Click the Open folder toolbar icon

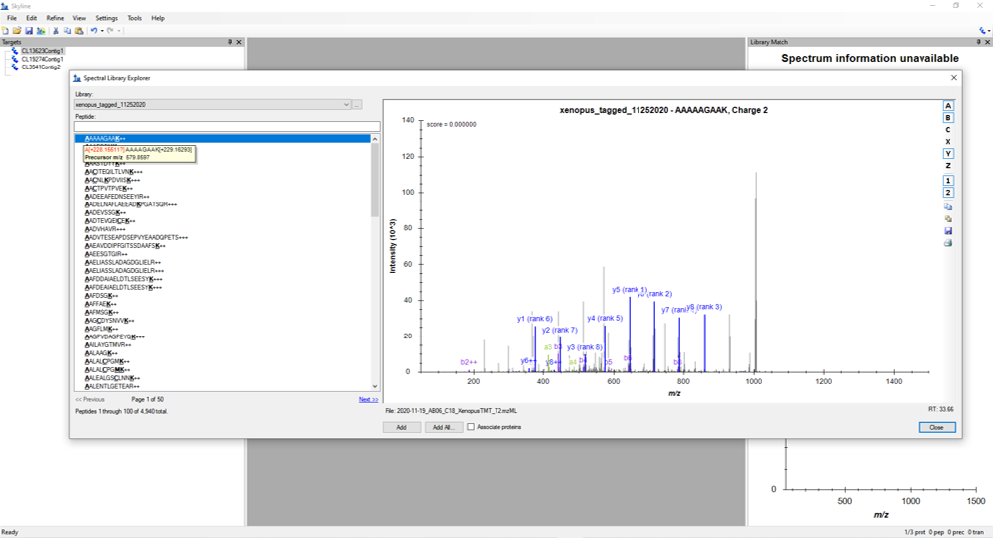point(17,31)
